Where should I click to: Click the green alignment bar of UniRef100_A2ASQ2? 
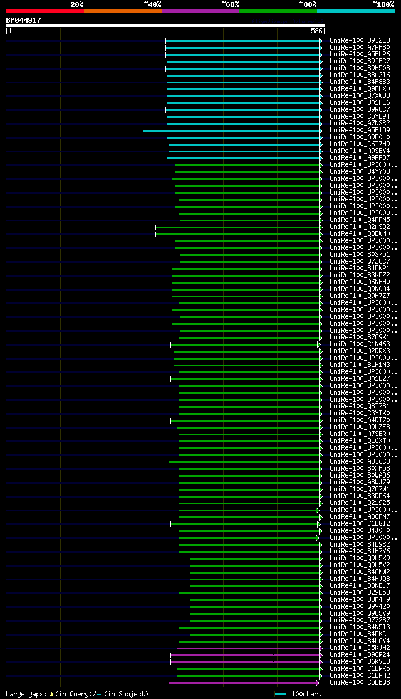237,227
